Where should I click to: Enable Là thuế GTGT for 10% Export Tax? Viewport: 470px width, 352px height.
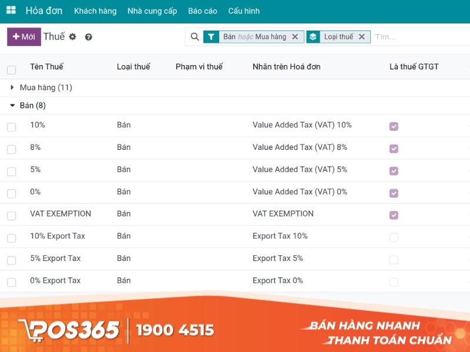394,236
